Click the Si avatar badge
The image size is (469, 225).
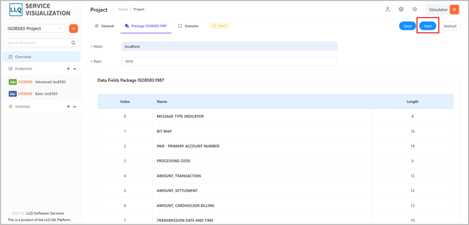[454, 10]
